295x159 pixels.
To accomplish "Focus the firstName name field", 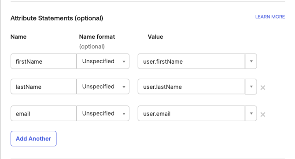I will [44, 61].
